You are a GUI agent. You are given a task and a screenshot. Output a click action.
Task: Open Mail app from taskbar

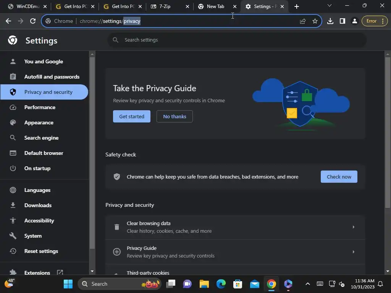(255, 284)
